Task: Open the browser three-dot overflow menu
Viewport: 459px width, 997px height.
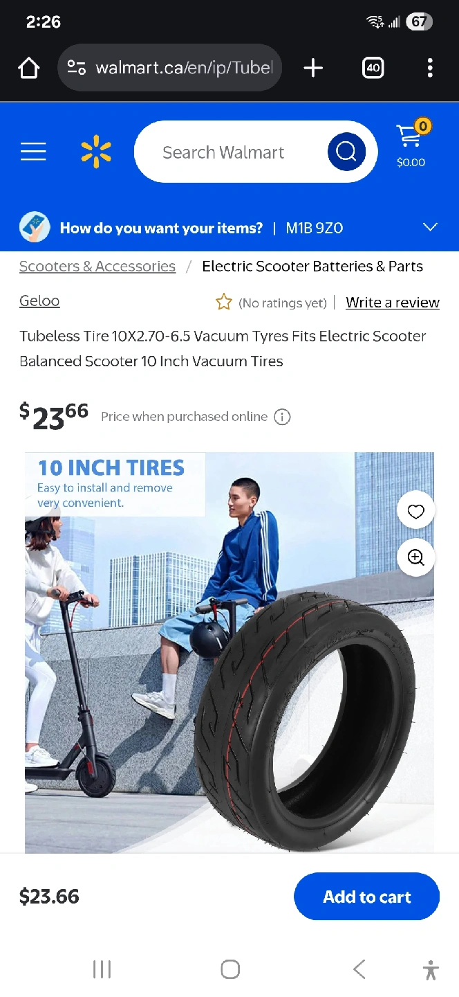Action: click(x=430, y=68)
